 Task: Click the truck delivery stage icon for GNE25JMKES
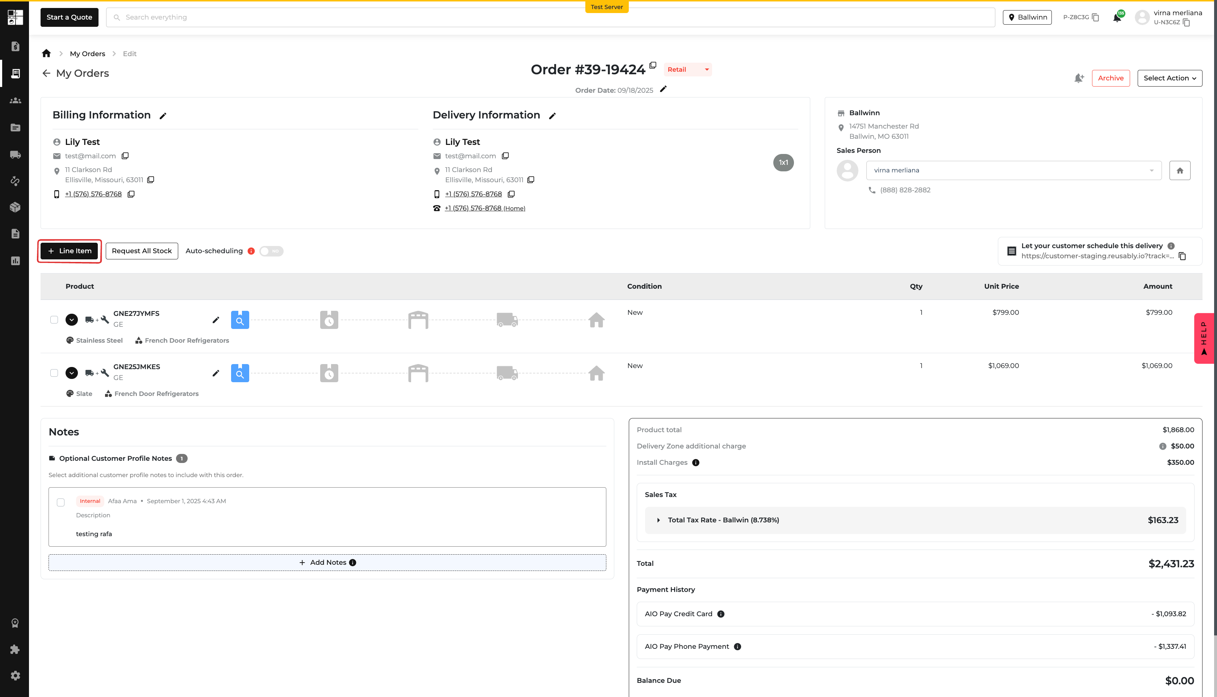507,373
